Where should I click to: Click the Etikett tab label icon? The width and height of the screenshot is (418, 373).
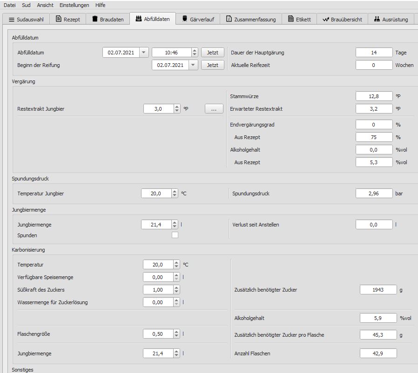290,19
